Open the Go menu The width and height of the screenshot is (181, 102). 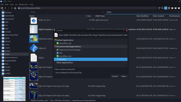(16, 4)
